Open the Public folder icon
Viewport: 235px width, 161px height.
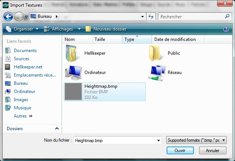tap(156, 53)
